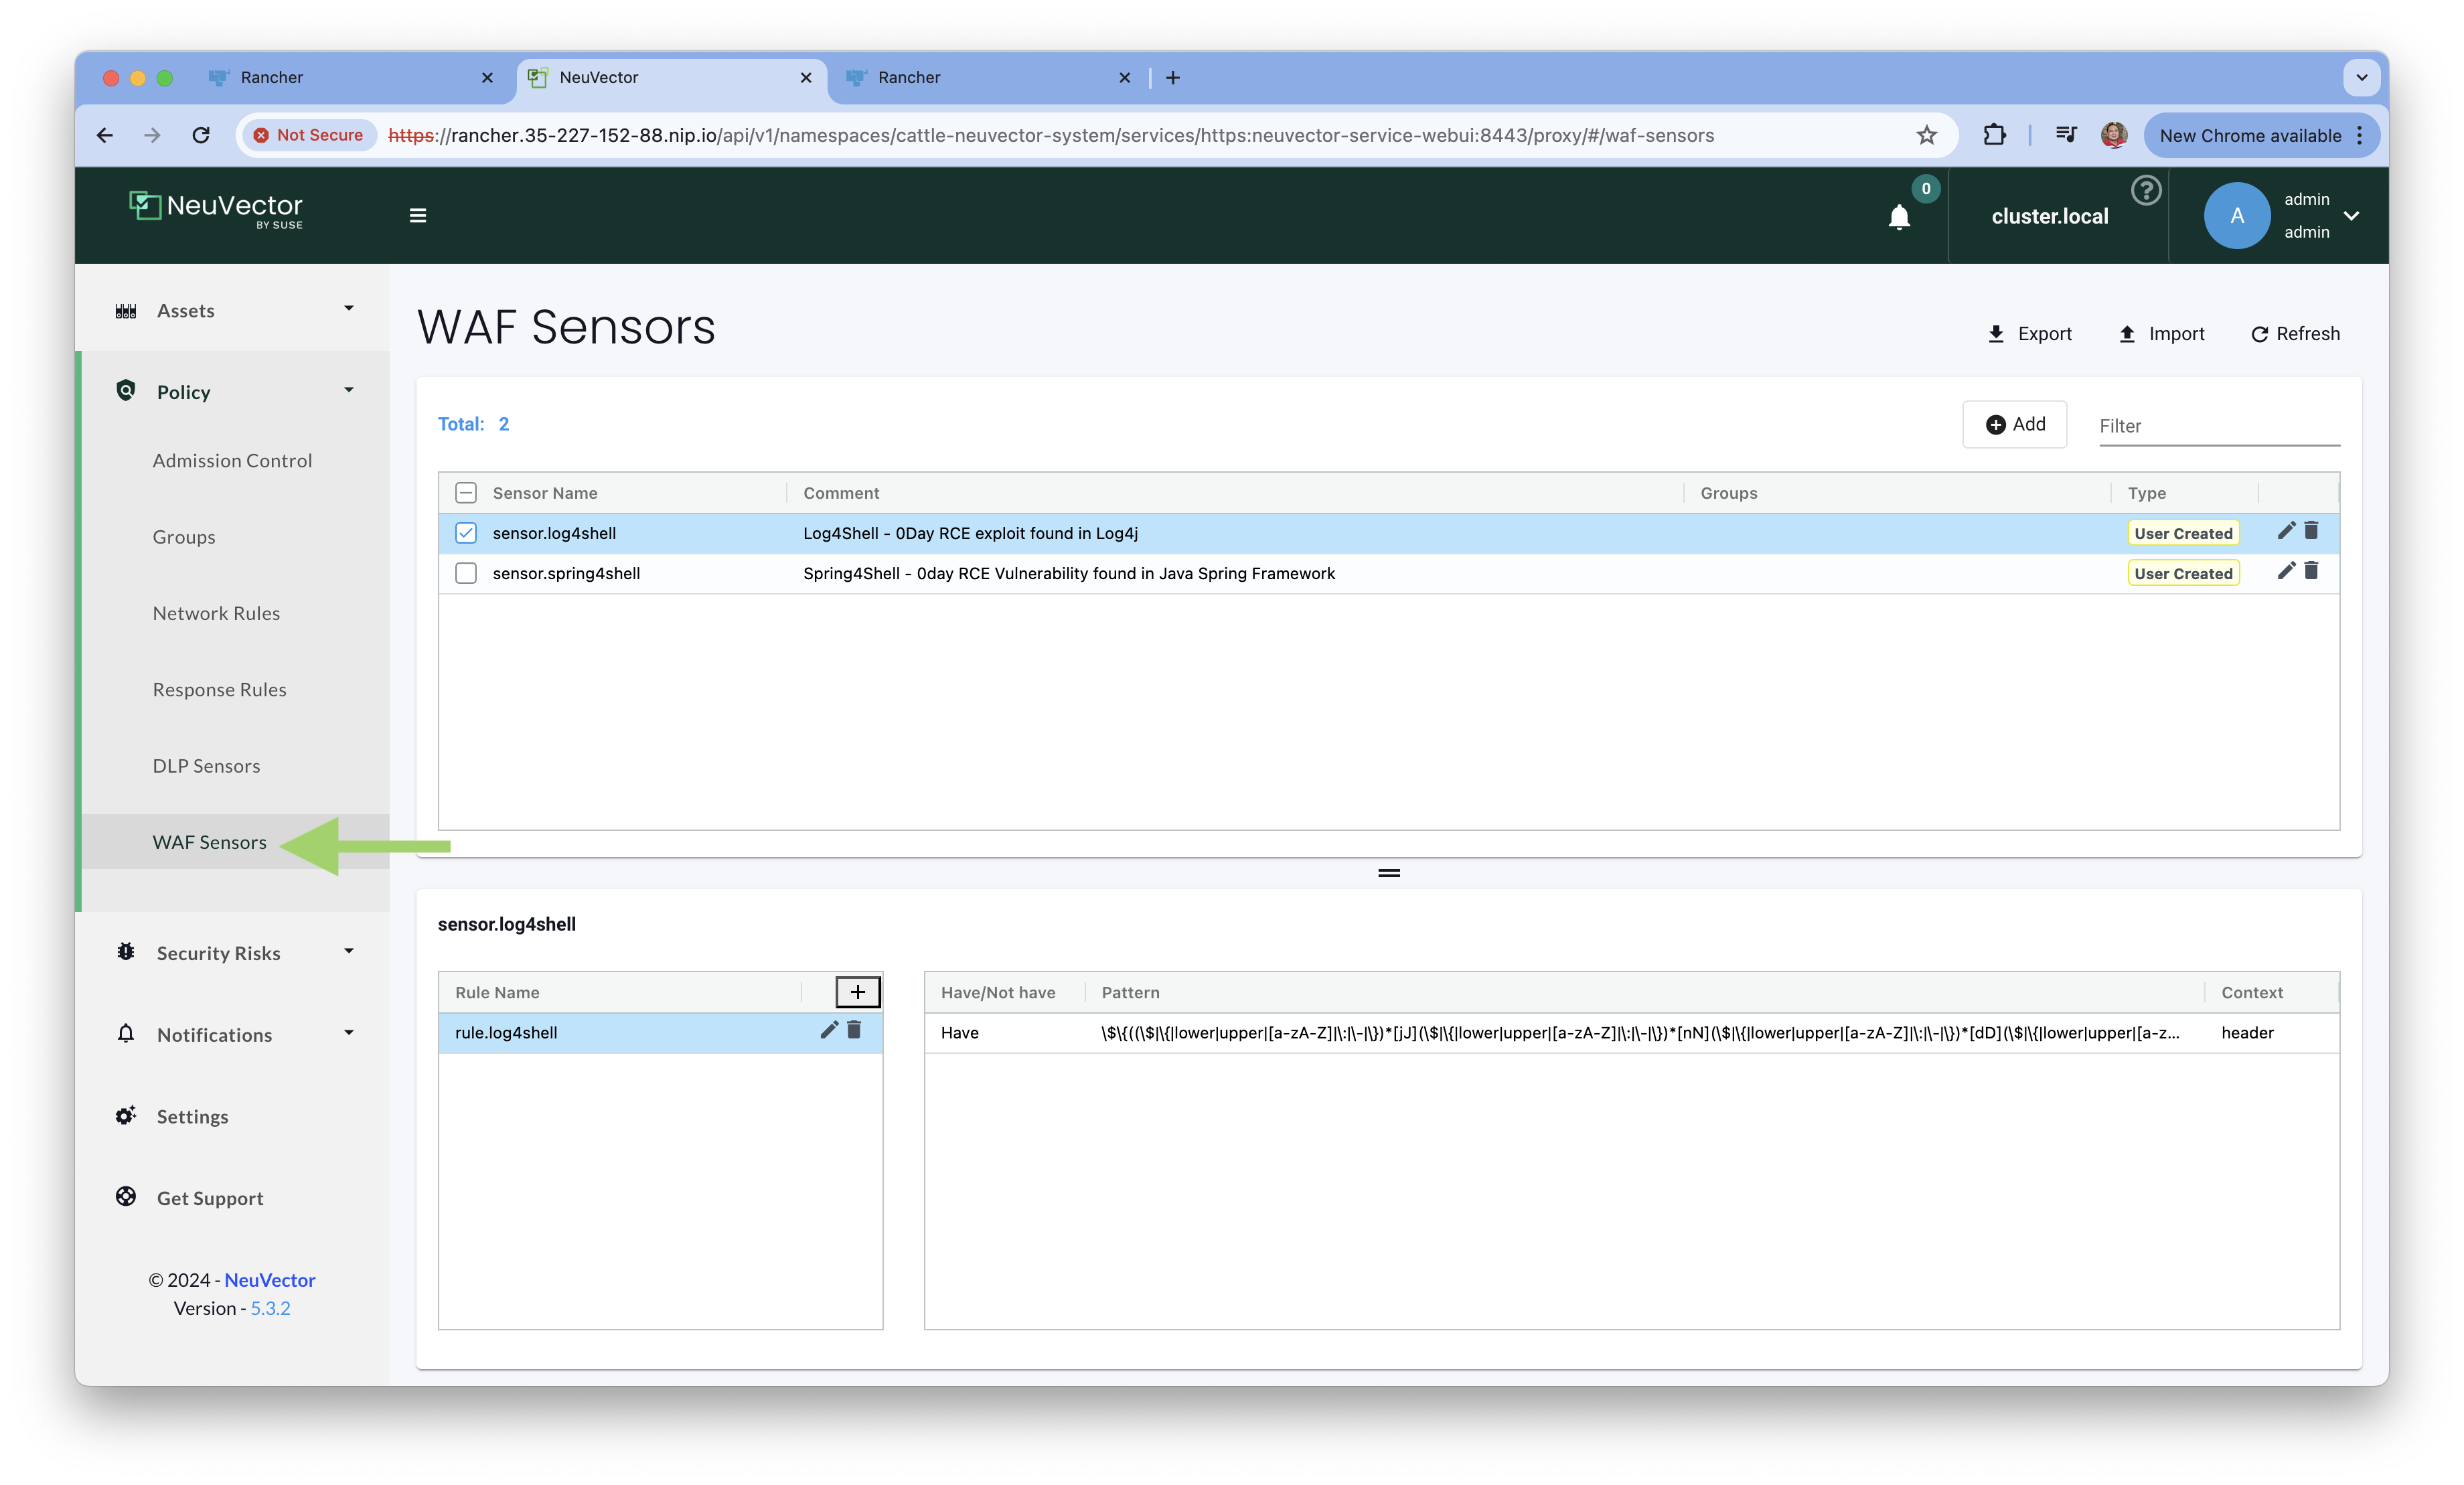The image size is (2464, 1485).
Task: Click the help question mark icon
Action: [2145, 190]
